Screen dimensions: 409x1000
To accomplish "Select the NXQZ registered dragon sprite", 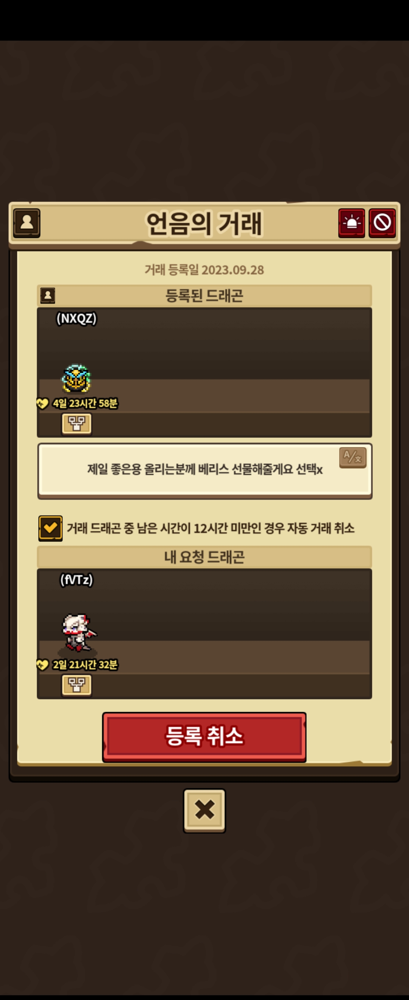I will click(76, 378).
